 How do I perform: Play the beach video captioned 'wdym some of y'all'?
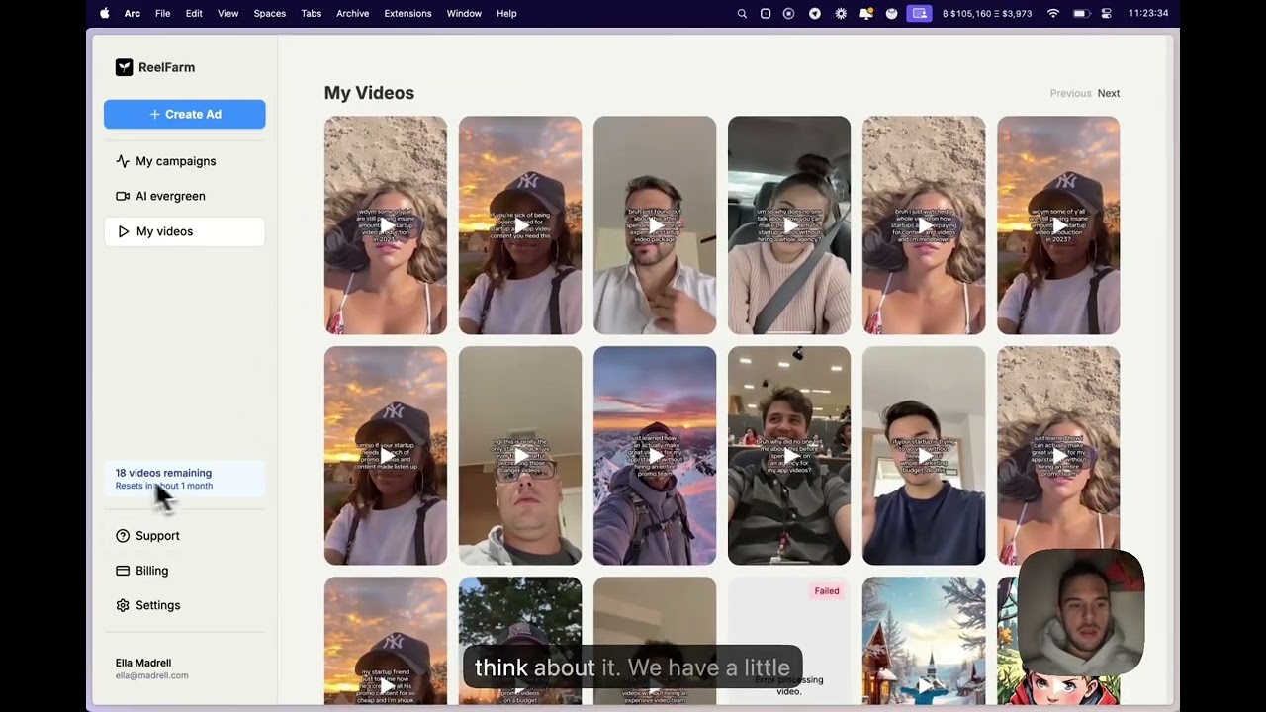tap(386, 225)
